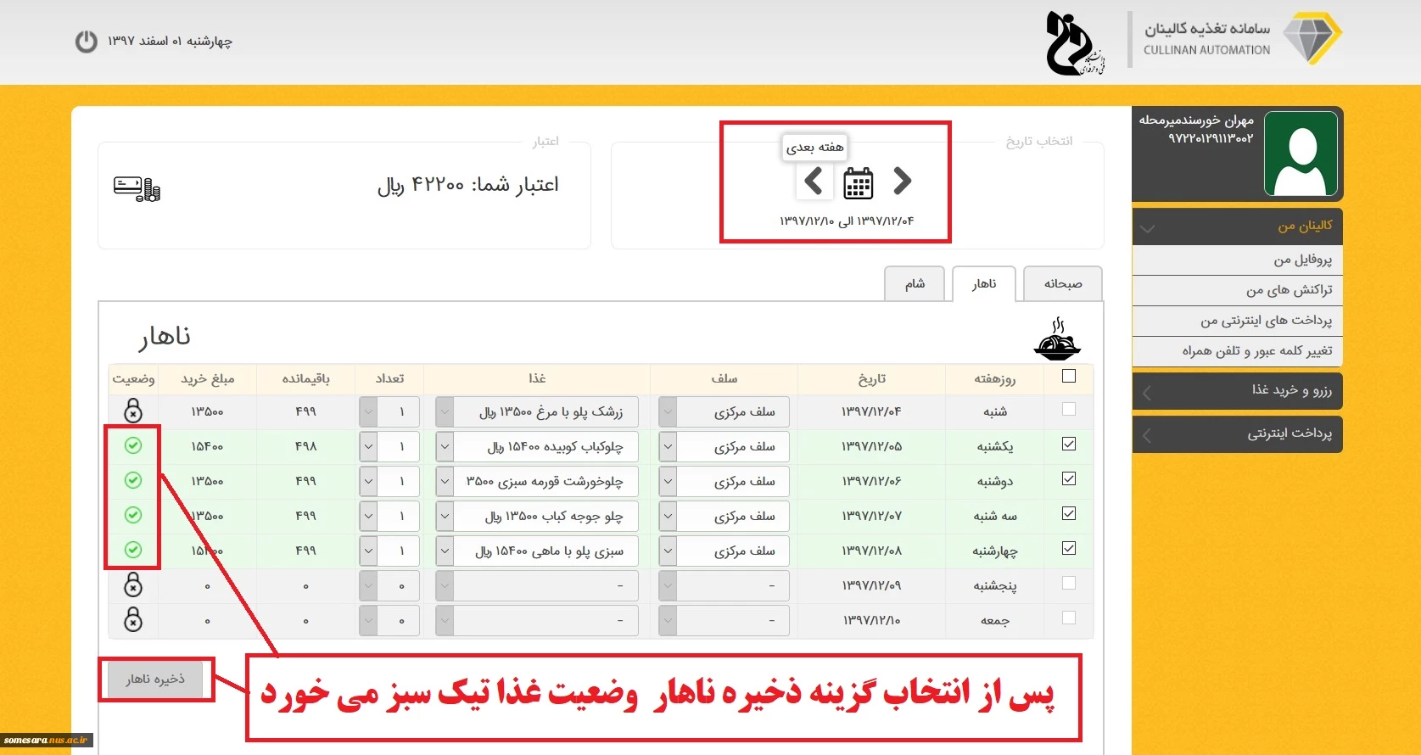Viewport: 1421px width, 755px height.
Task: Click the user profile avatar
Action: click(x=1301, y=154)
